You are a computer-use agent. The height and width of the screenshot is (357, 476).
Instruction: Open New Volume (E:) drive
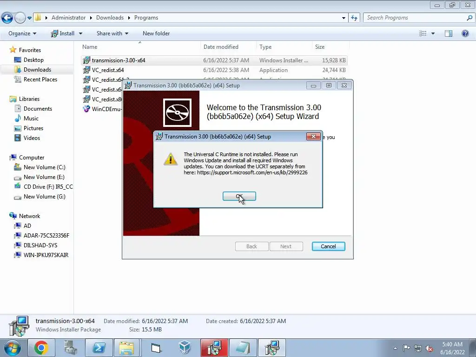(44, 177)
